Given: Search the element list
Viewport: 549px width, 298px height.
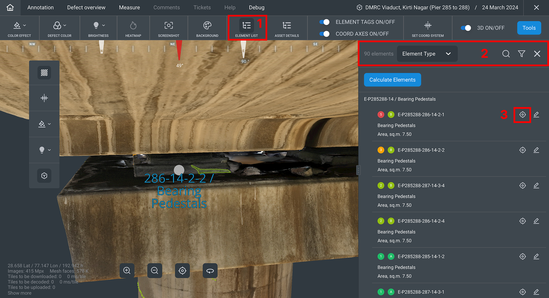Looking at the screenshot, I should [x=506, y=54].
